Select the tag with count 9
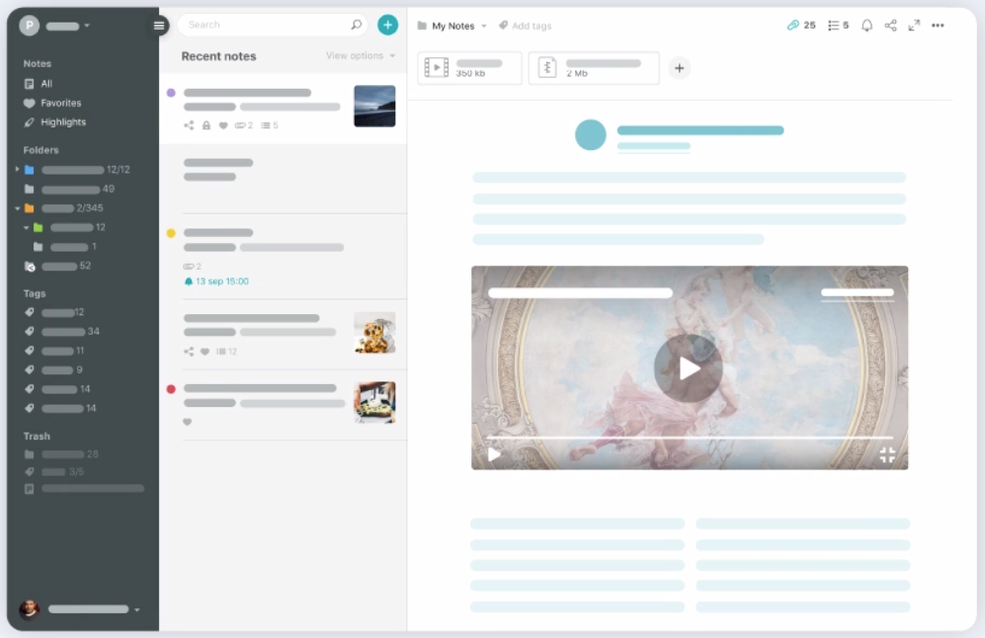Screen dimensions: 985x638 (x=52, y=370)
